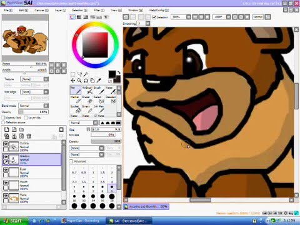This screenshot has width=300, height=225.
Task: Select the AirBrush tool
Action: click(87, 90)
